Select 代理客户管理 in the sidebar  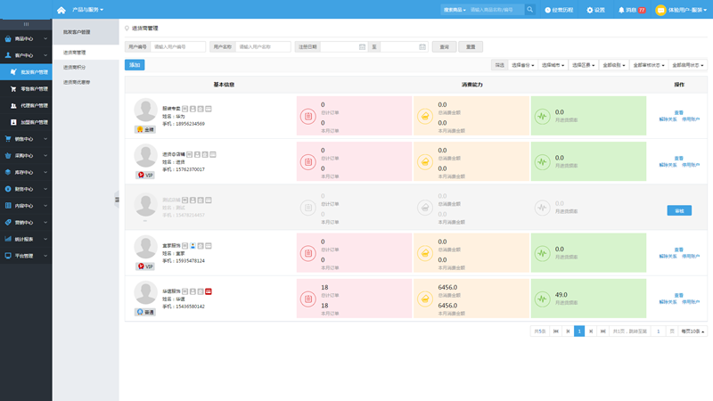[26, 105]
